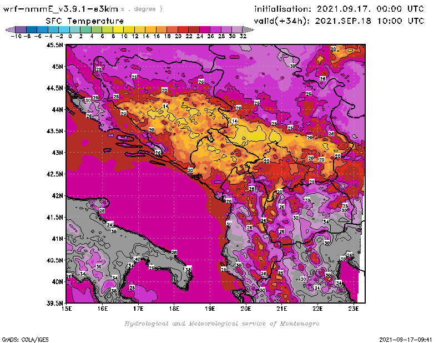Viewport: 444px width, 343px height.
Task: Click the light purple left arrow of the scale
Action: [11, 29]
